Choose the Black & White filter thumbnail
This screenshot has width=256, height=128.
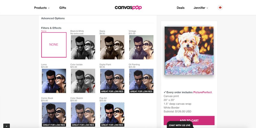pyautogui.click(x=83, y=47)
